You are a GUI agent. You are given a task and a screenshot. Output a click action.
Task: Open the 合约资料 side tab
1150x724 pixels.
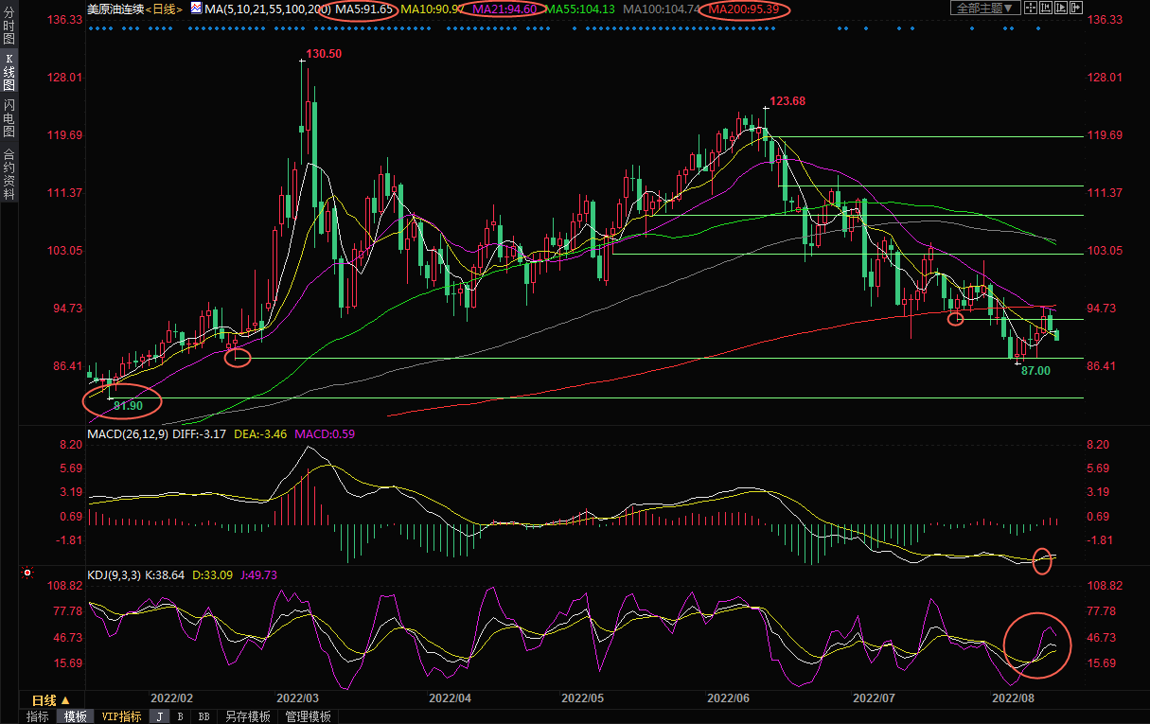[9, 173]
